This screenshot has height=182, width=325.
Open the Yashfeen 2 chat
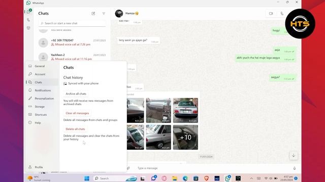(x=72, y=57)
